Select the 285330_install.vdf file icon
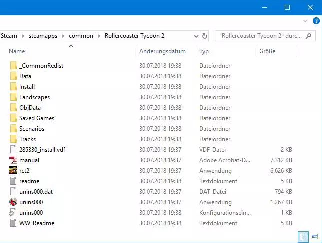 (13, 149)
